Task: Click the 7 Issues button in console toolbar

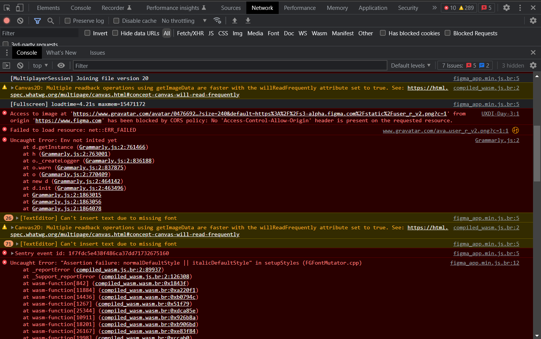Action: 465,65
